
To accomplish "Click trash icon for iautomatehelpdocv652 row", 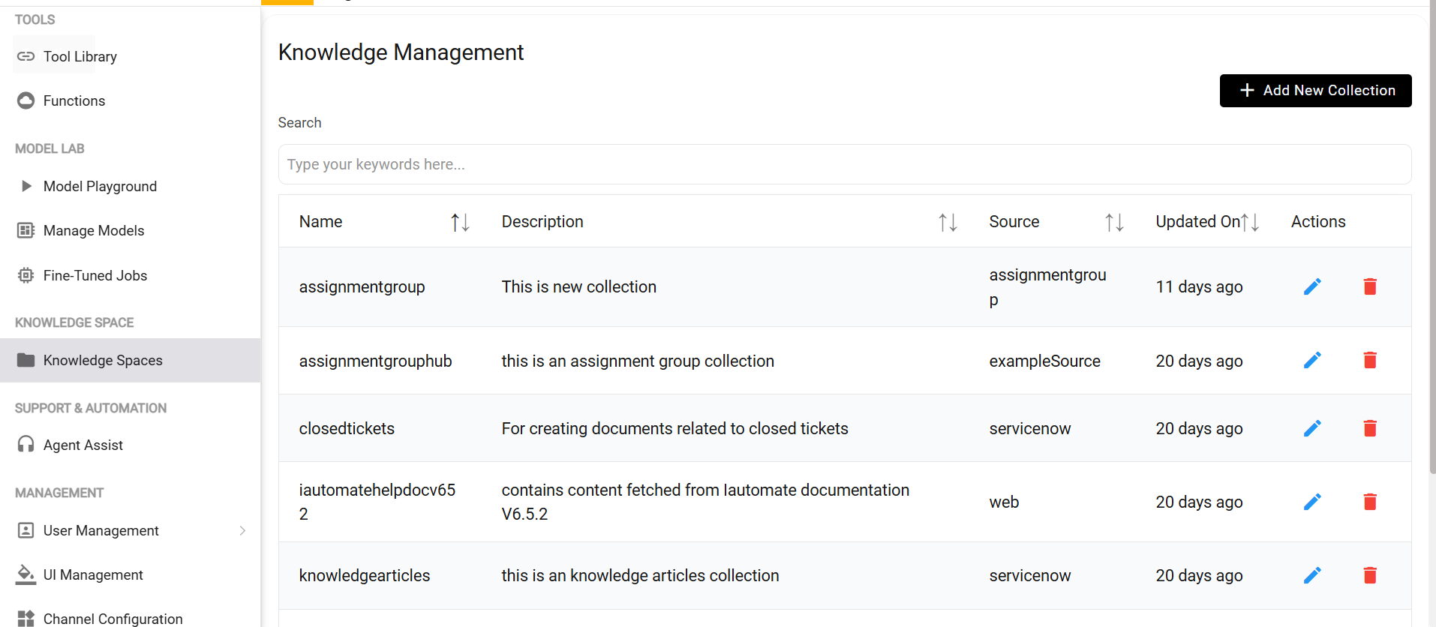I will tap(1370, 502).
